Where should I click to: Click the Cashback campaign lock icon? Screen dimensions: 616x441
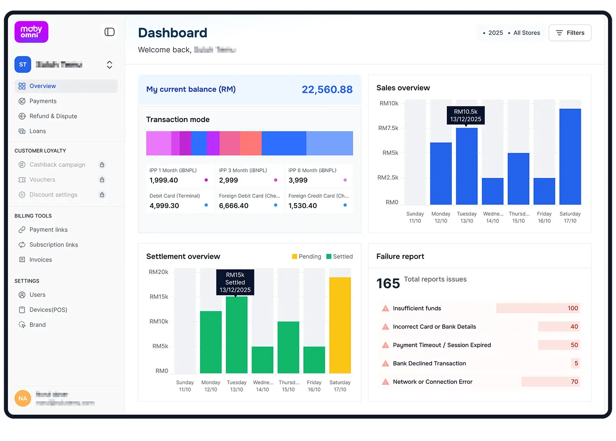(102, 165)
